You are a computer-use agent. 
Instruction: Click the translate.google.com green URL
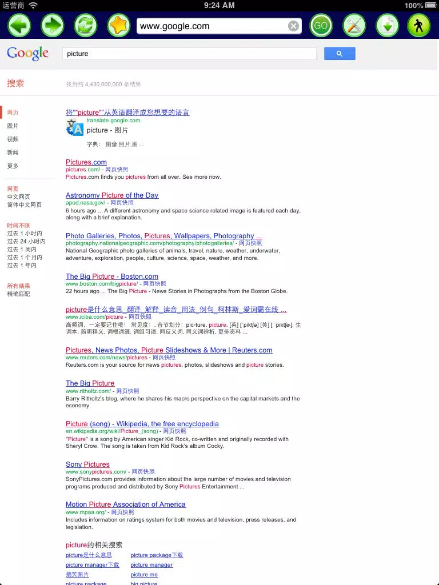(114, 121)
